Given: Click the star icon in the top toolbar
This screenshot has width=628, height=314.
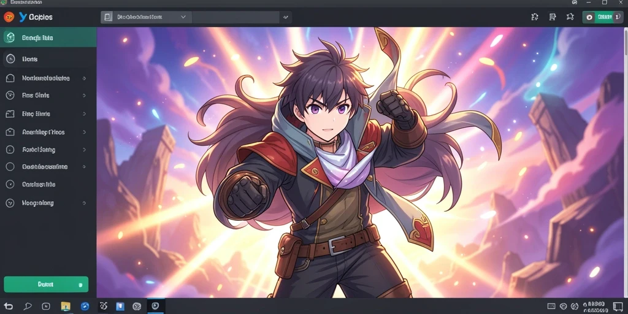Looking at the screenshot, I should coord(570,17).
